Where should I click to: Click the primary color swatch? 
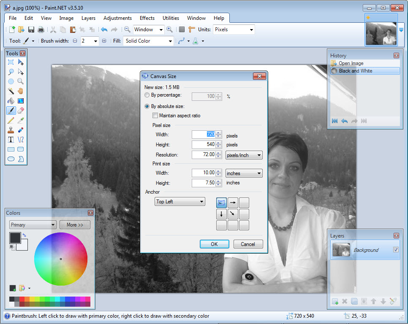[x=15, y=238]
